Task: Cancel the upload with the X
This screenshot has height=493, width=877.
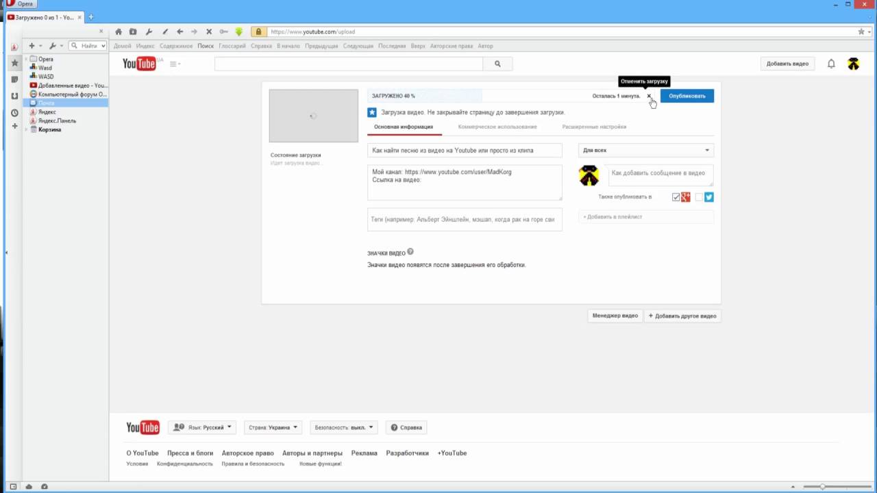Action: [650, 96]
